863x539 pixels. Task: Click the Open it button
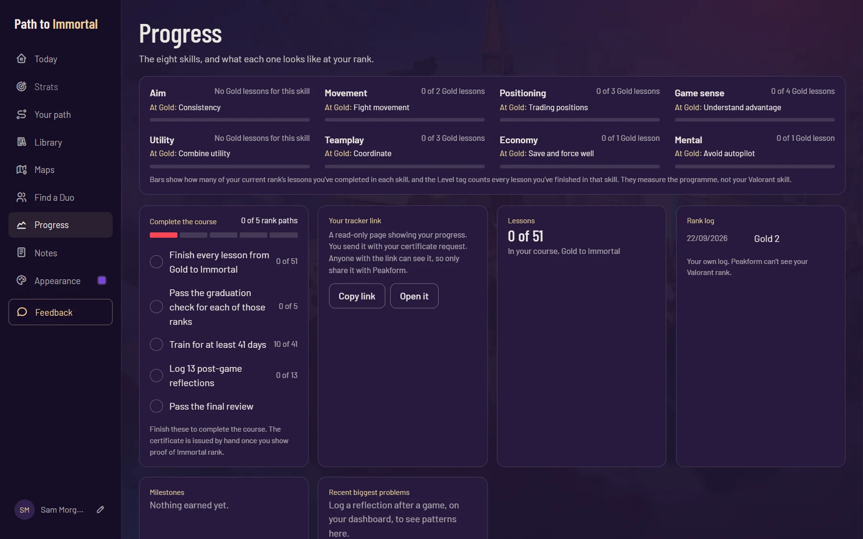point(414,296)
